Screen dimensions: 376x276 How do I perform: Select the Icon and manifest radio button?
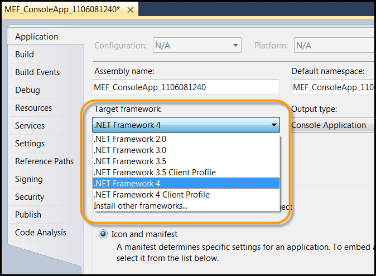[103, 234]
